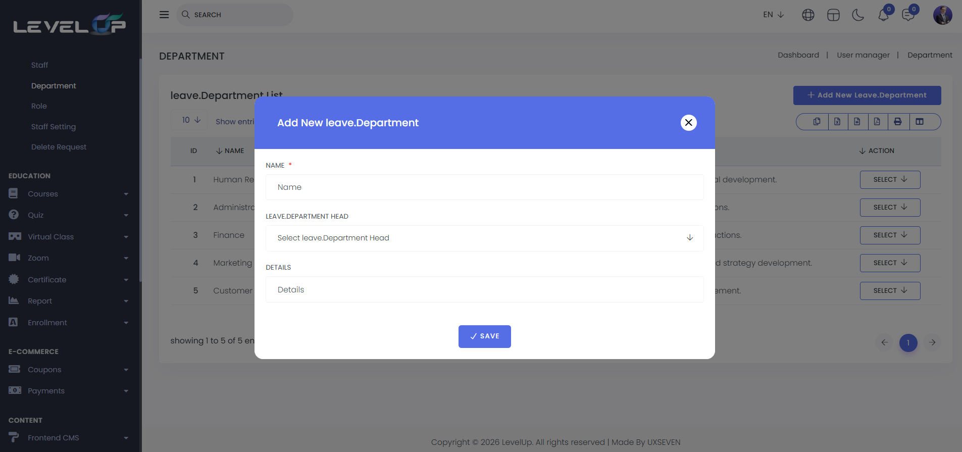Toggle column visibility icon in table toolbar
962x452 pixels.
(920, 122)
